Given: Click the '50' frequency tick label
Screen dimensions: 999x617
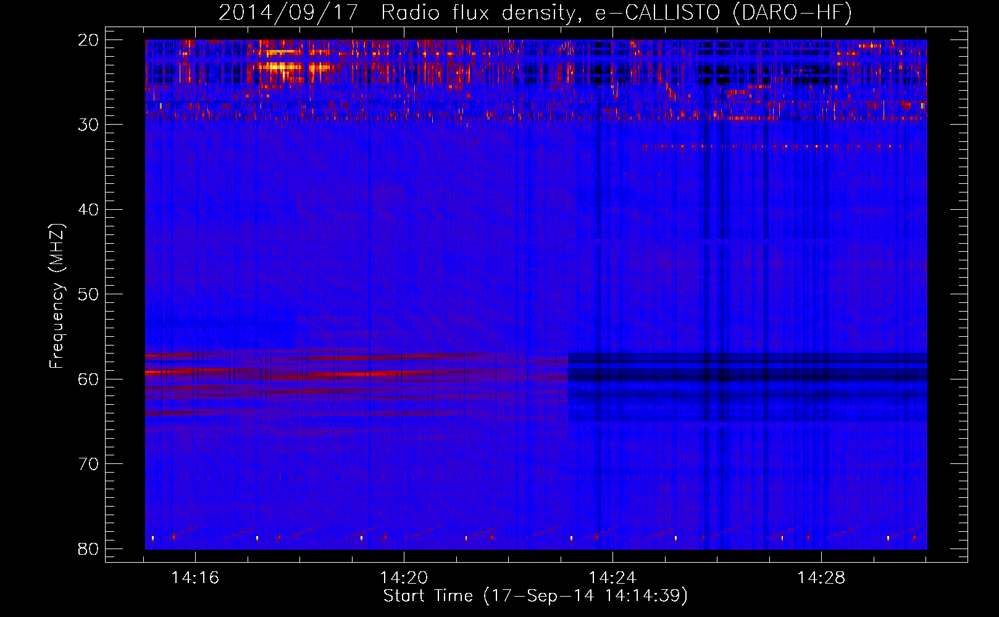Looking at the screenshot, I should tap(89, 294).
